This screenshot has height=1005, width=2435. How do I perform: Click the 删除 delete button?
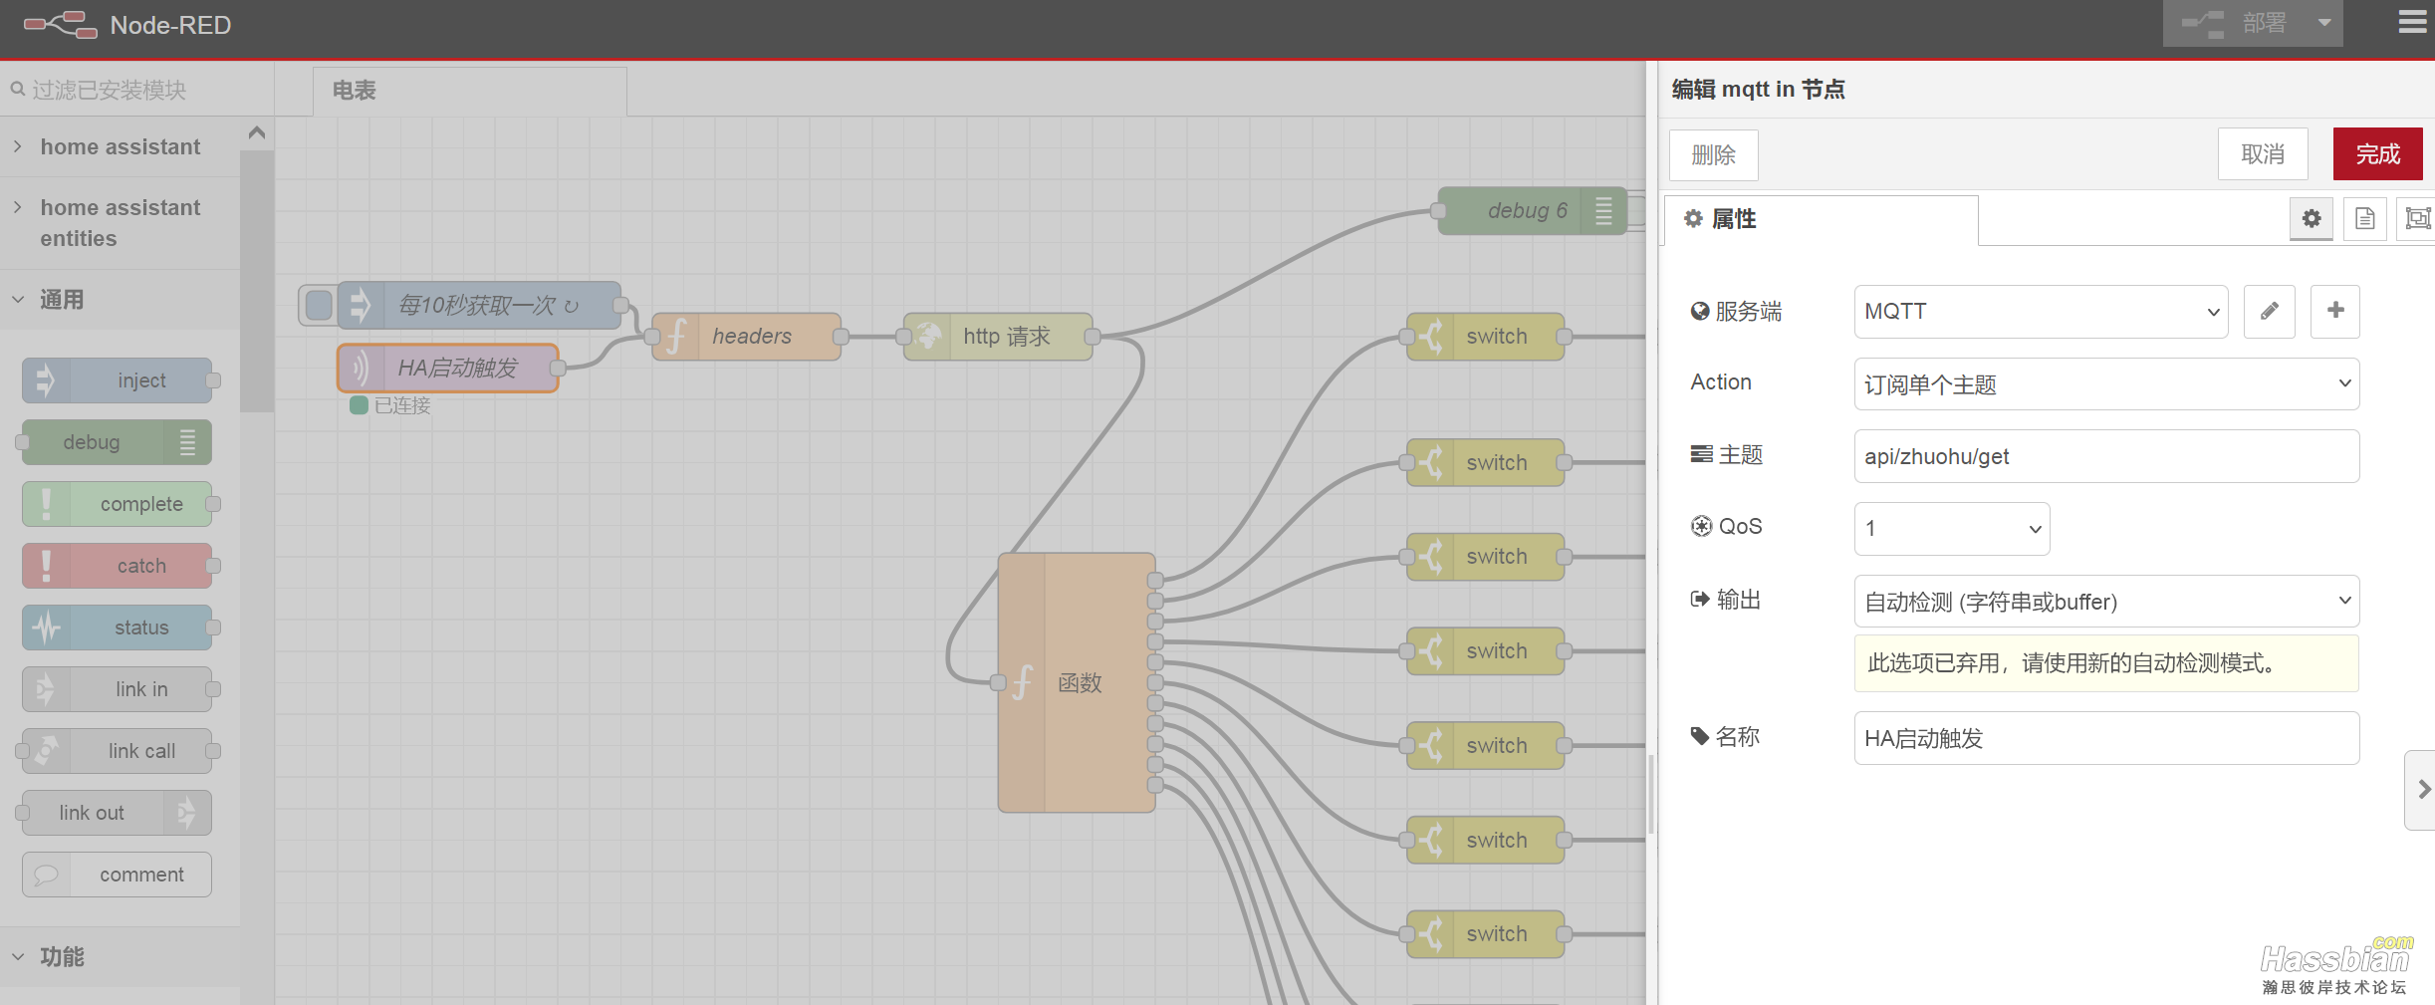point(1713,155)
